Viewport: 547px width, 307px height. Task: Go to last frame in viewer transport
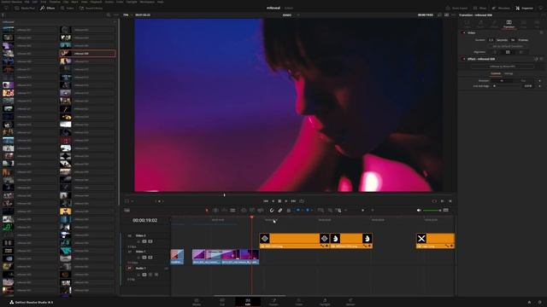[x=293, y=201]
